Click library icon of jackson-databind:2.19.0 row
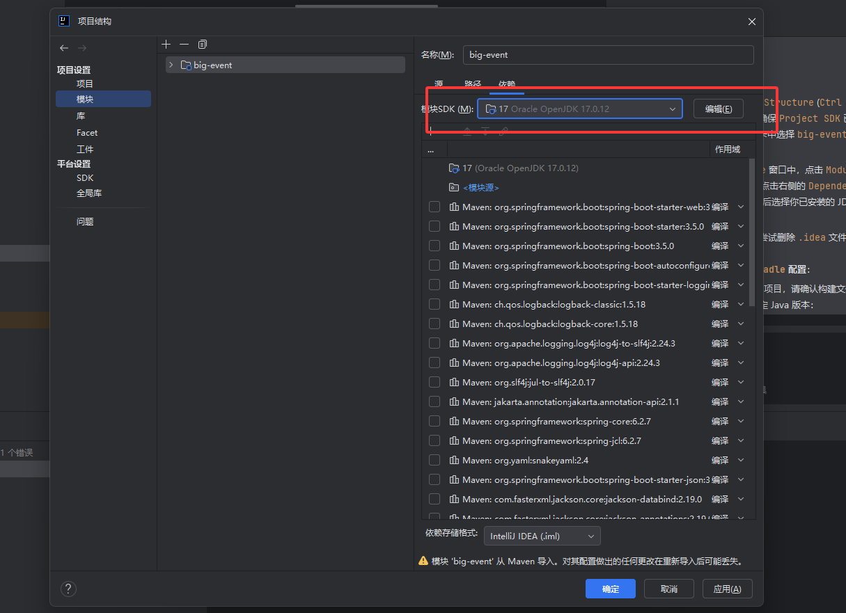 pyautogui.click(x=454, y=499)
